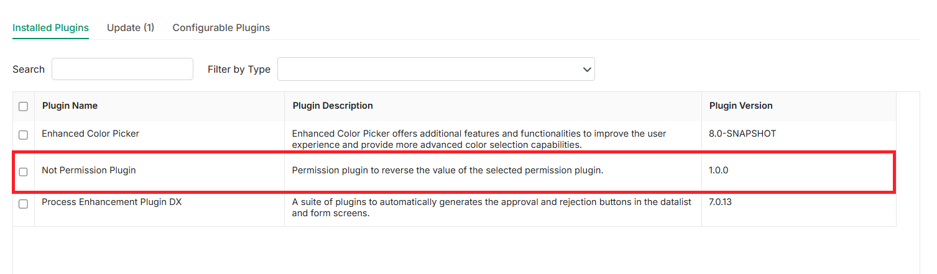Viewport: 937px width, 274px height.
Task: Click the Plugin Name column header
Action: coord(70,106)
